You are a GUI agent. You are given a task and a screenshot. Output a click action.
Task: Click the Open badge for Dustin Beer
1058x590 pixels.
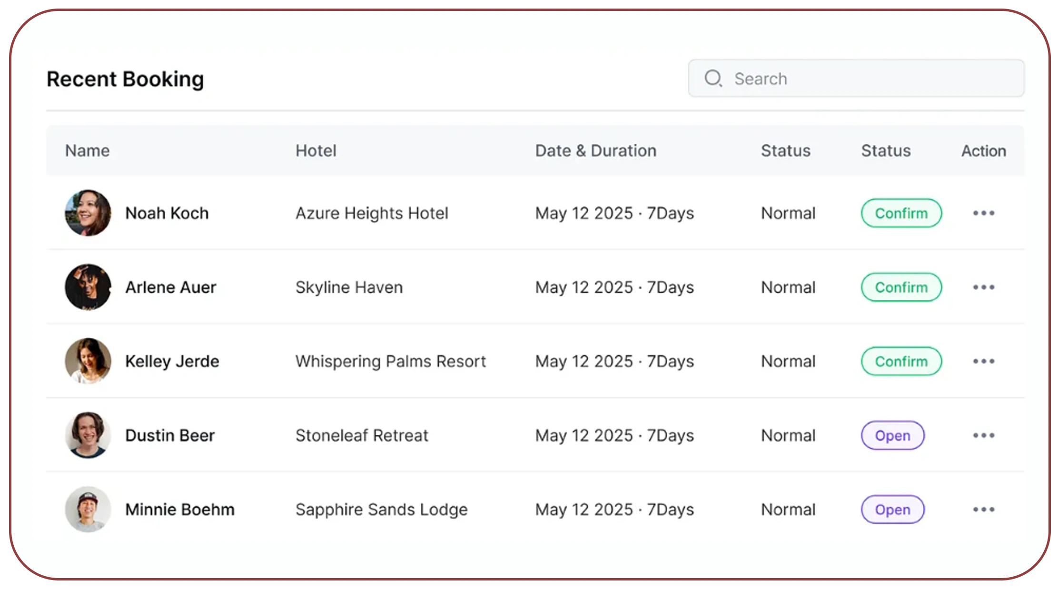(892, 435)
